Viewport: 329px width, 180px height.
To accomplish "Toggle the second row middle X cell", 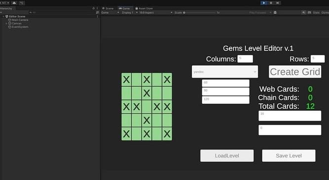I will (x=146, y=93).
